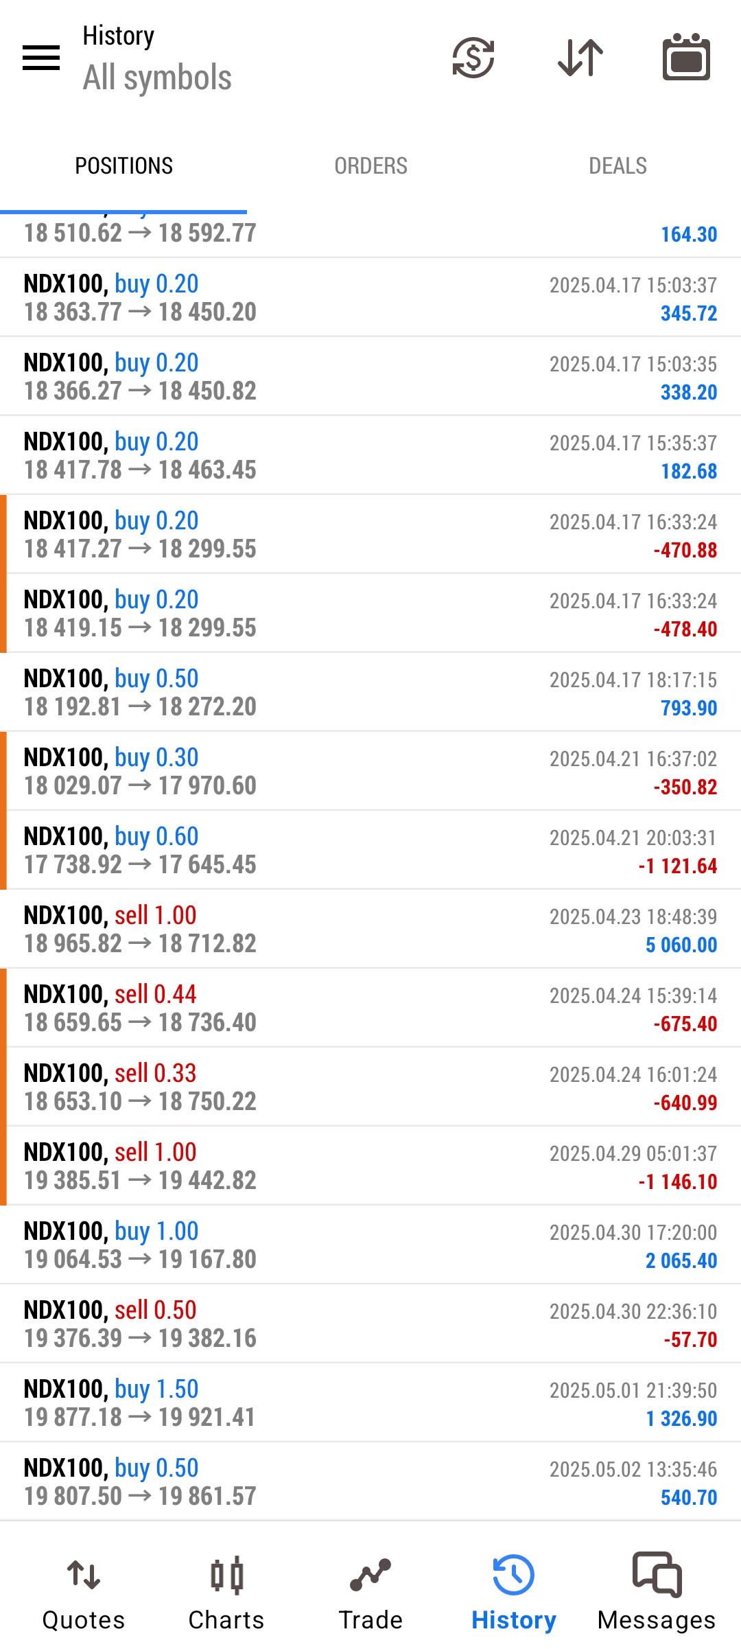Expand the sell 1.00 position with 5 060.00 profit
This screenshot has width=741, height=1649.
point(370,929)
